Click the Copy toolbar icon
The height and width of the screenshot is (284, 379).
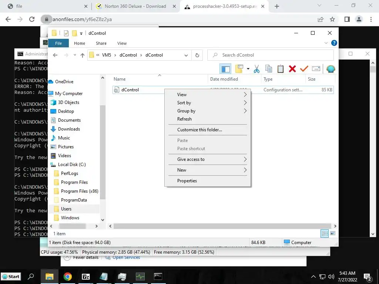click(269, 69)
